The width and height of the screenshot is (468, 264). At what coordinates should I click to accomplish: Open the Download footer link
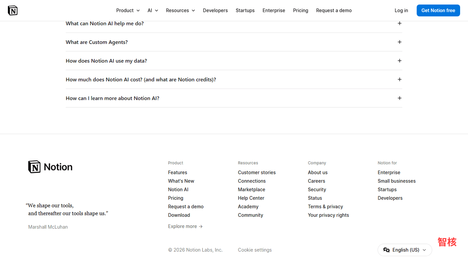179,215
